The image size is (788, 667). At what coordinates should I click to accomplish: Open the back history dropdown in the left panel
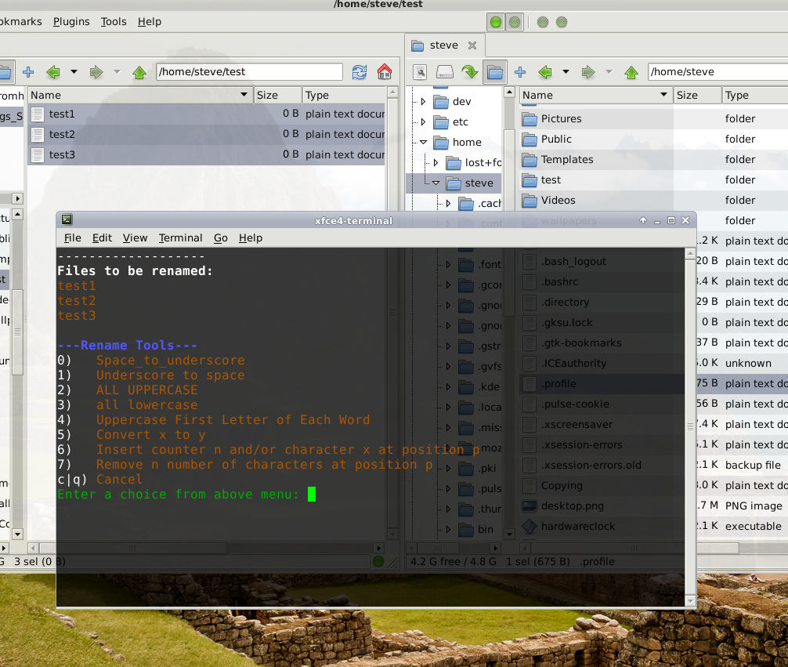pyautogui.click(x=74, y=72)
